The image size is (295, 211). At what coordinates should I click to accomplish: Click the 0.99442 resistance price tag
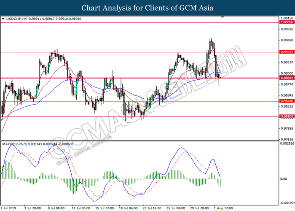tap(286, 52)
